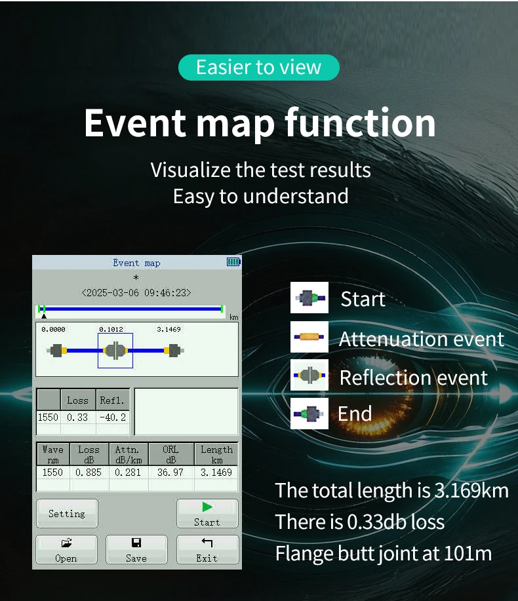
Task: Exit using the return arrow button
Action: (x=207, y=550)
